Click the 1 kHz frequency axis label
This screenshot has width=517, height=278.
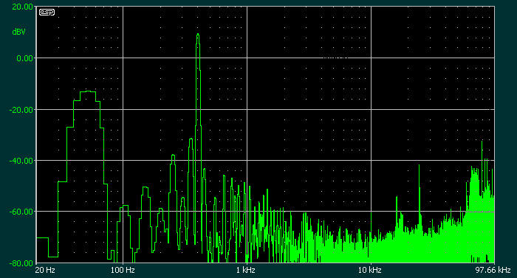click(246, 271)
